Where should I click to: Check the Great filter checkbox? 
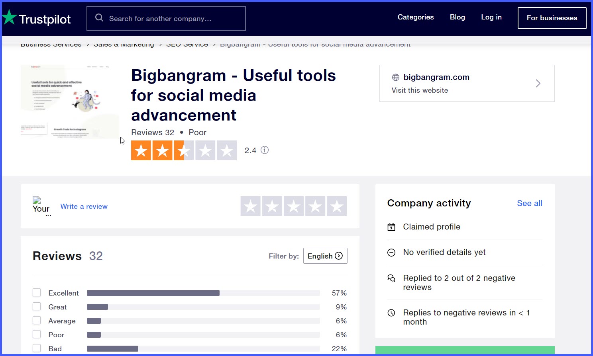pos(37,307)
